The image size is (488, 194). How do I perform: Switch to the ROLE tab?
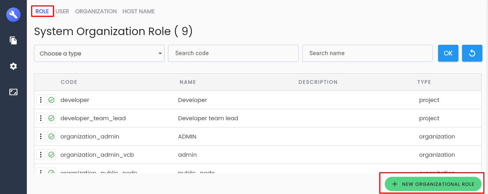click(42, 11)
